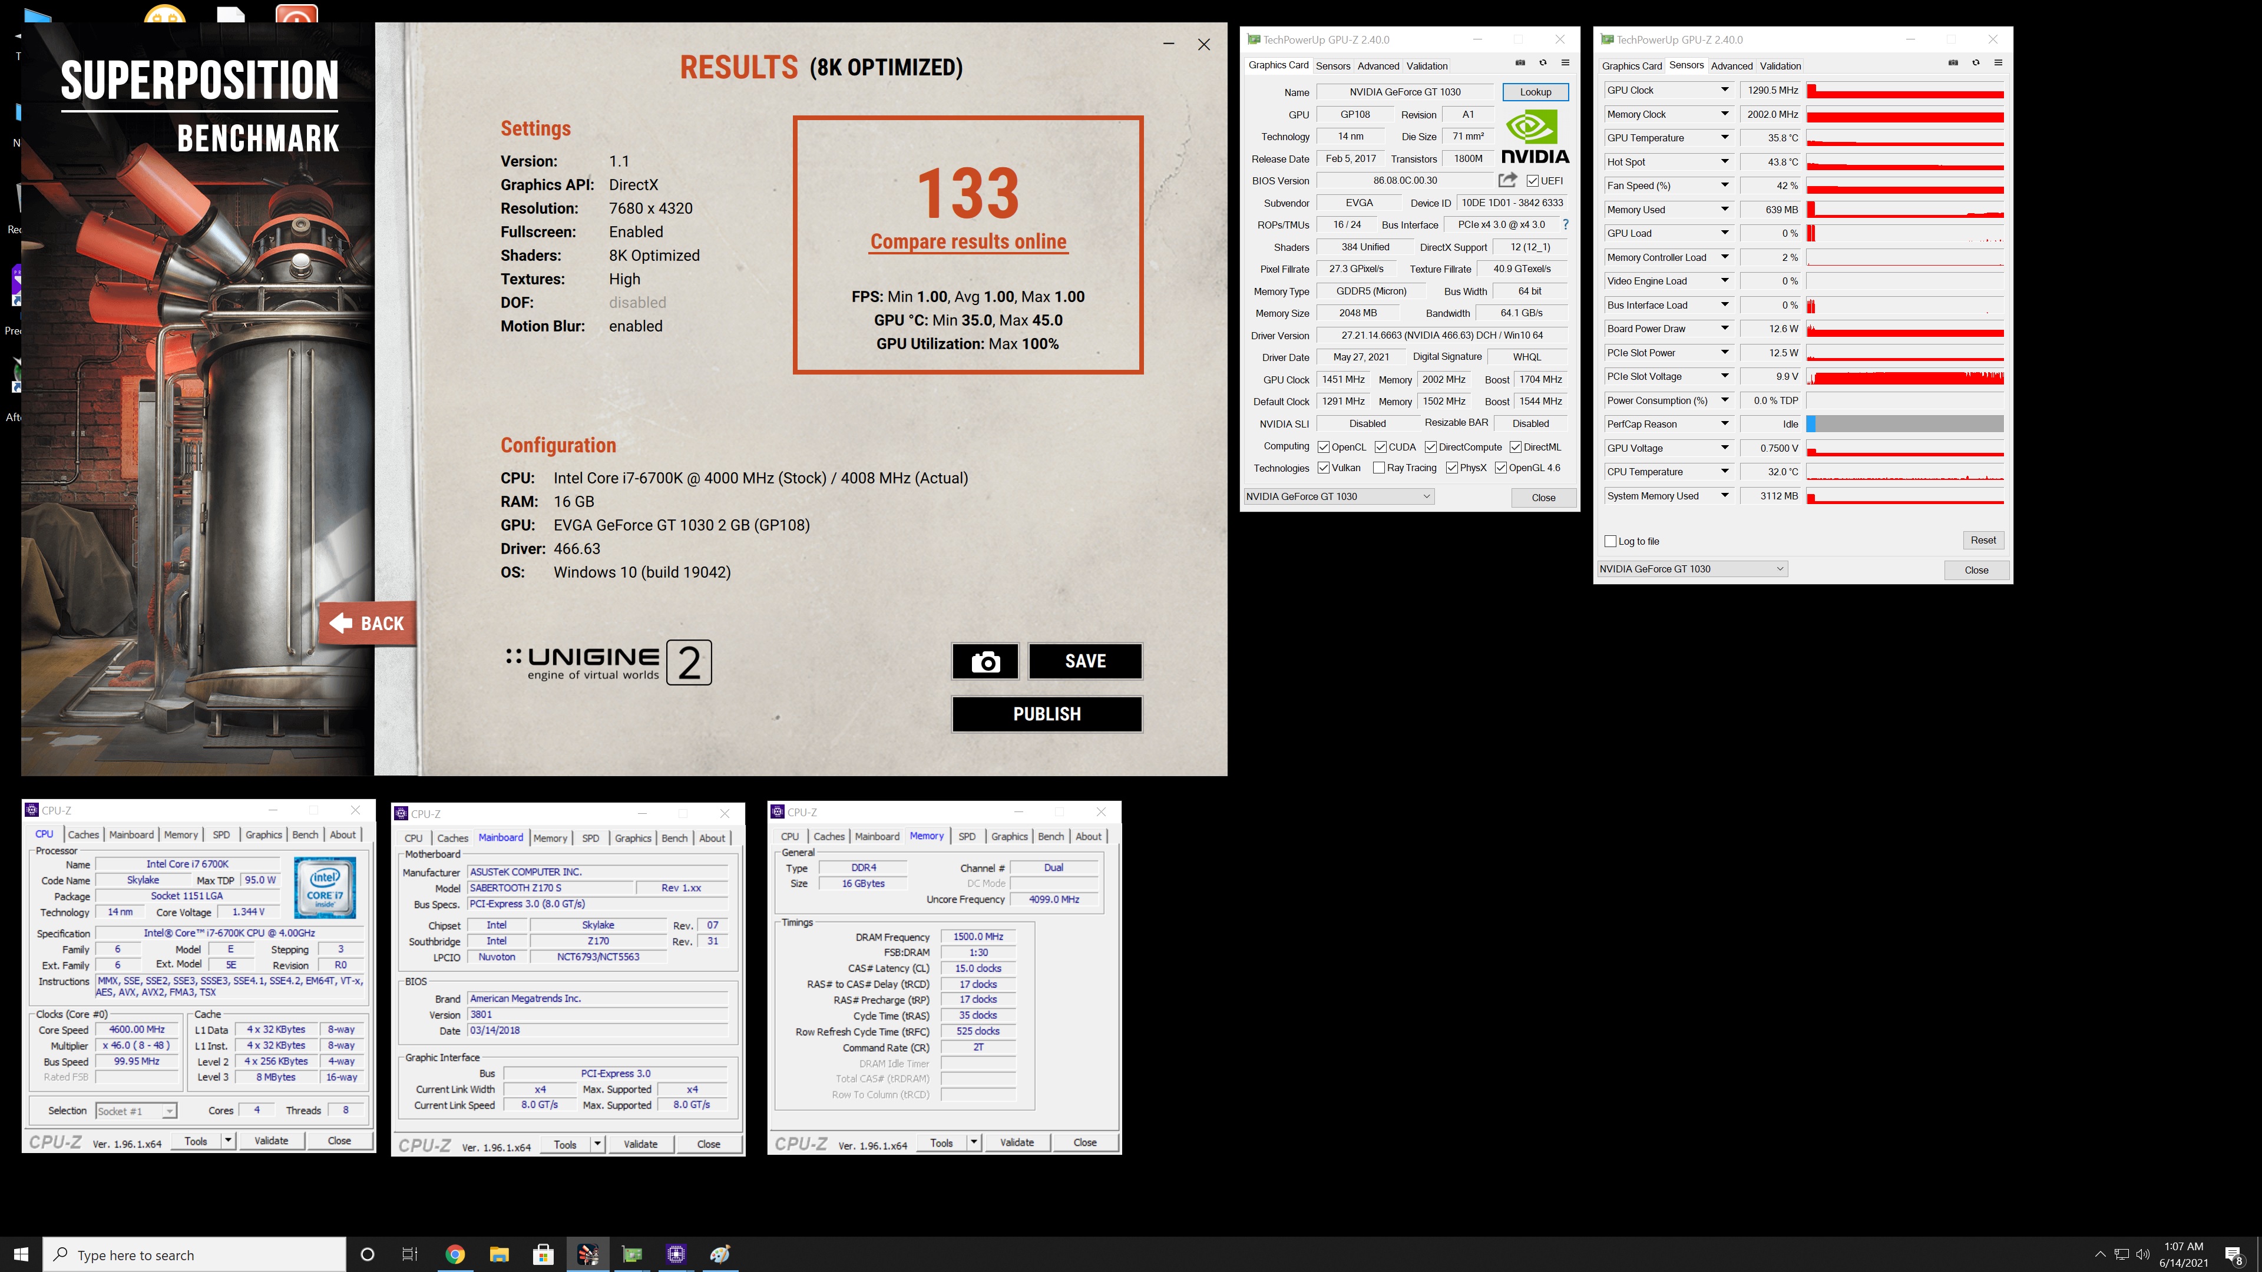Image resolution: width=2262 pixels, height=1272 pixels.
Task: Click the SAVE button in Superposition
Action: point(1085,661)
